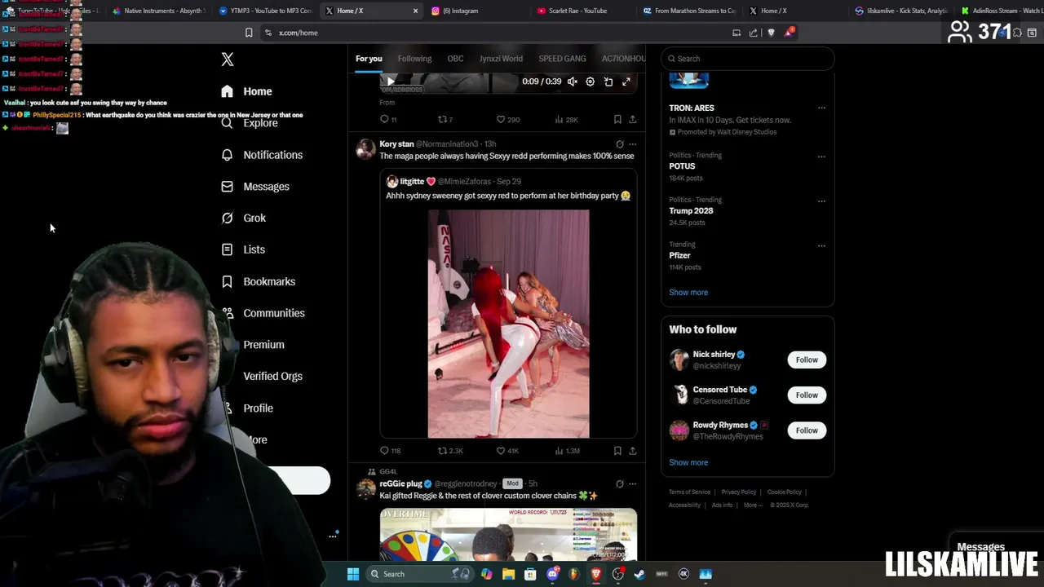Image resolution: width=1044 pixels, height=587 pixels.
Task: Follow Rowdy Rhymes
Action: coord(807,430)
